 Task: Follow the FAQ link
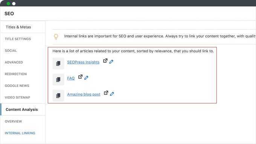click(71, 78)
